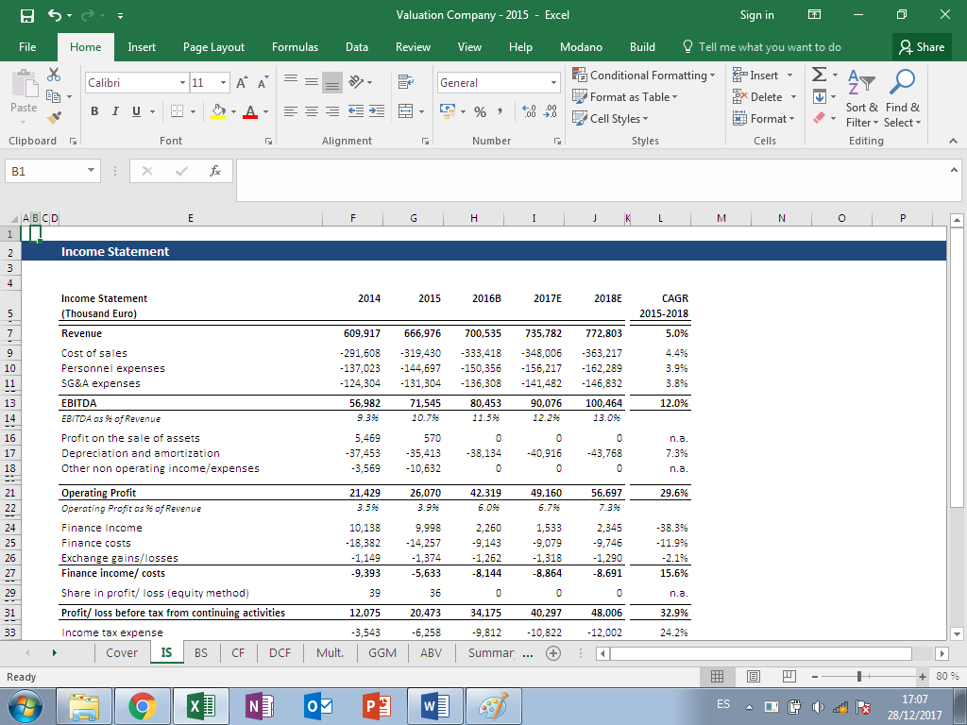Add a new worksheet with the plus button
The height and width of the screenshot is (725, 967).
click(553, 652)
